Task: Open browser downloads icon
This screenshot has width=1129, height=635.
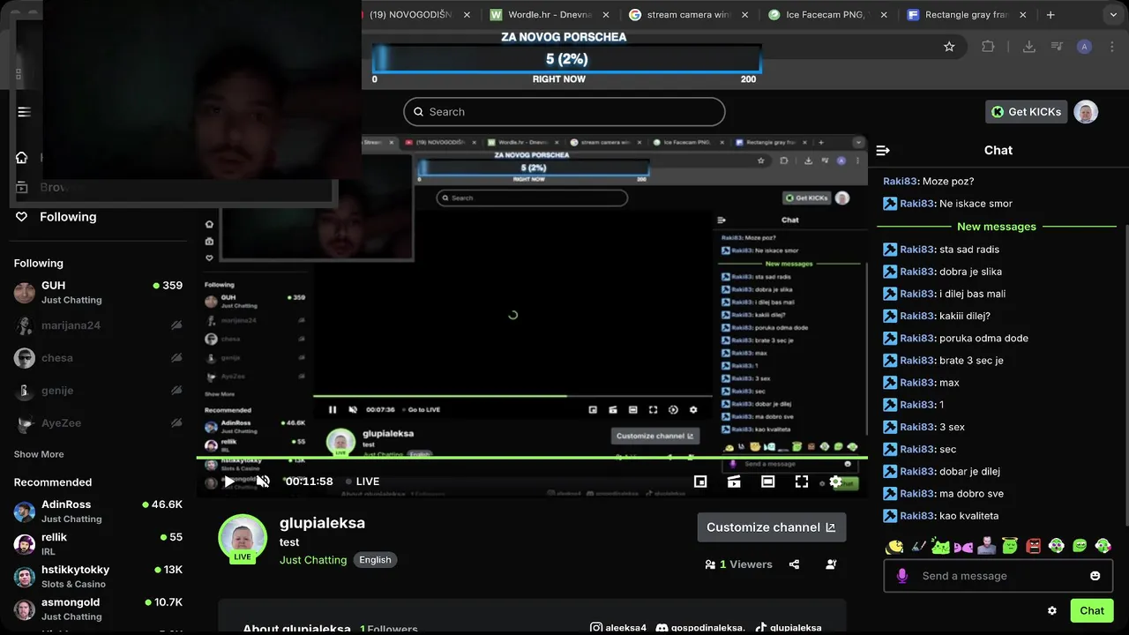Action: [x=1028, y=47]
